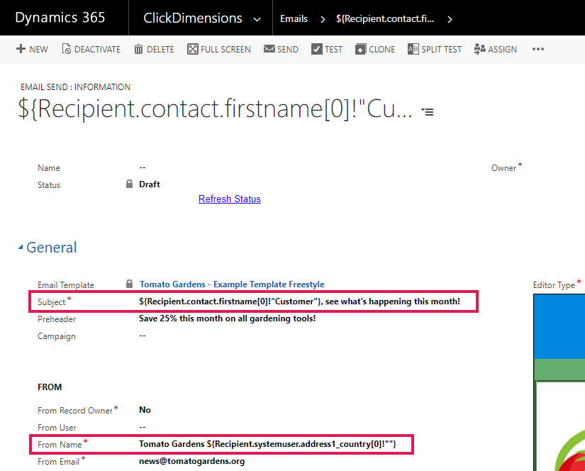Click the empty From User field
585x471 pixels.
142,427
